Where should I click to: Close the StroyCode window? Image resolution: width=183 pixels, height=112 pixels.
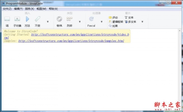pyautogui.click(x=176, y=2)
